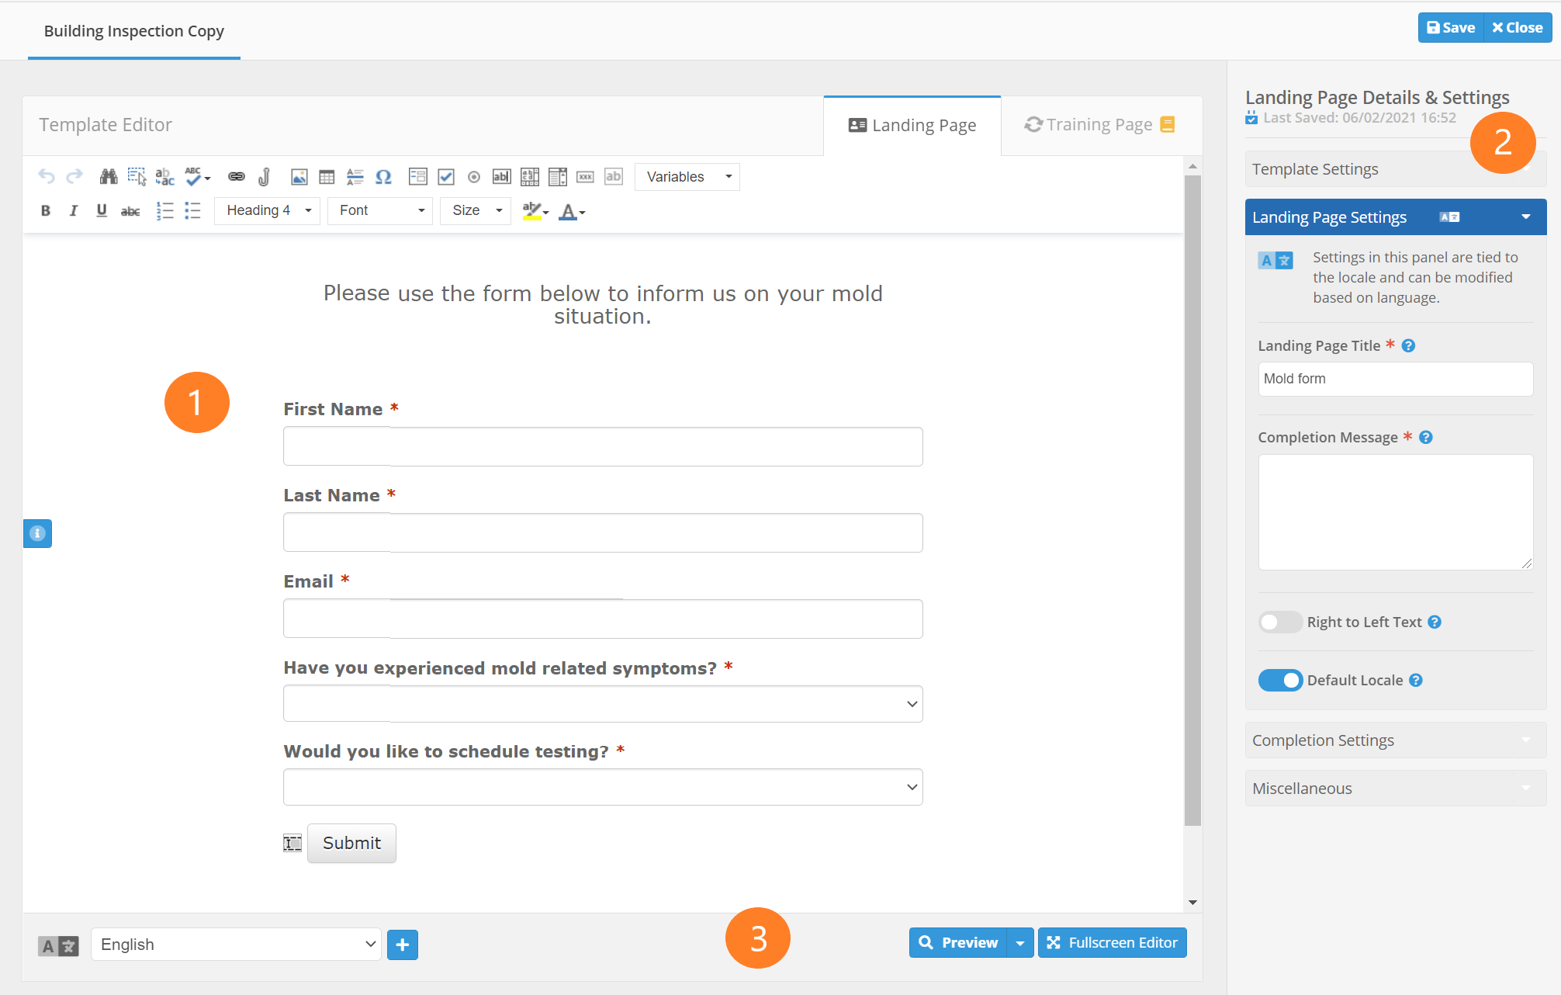The image size is (1561, 995).
Task: Click the insert image icon
Action: tap(299, 177)
